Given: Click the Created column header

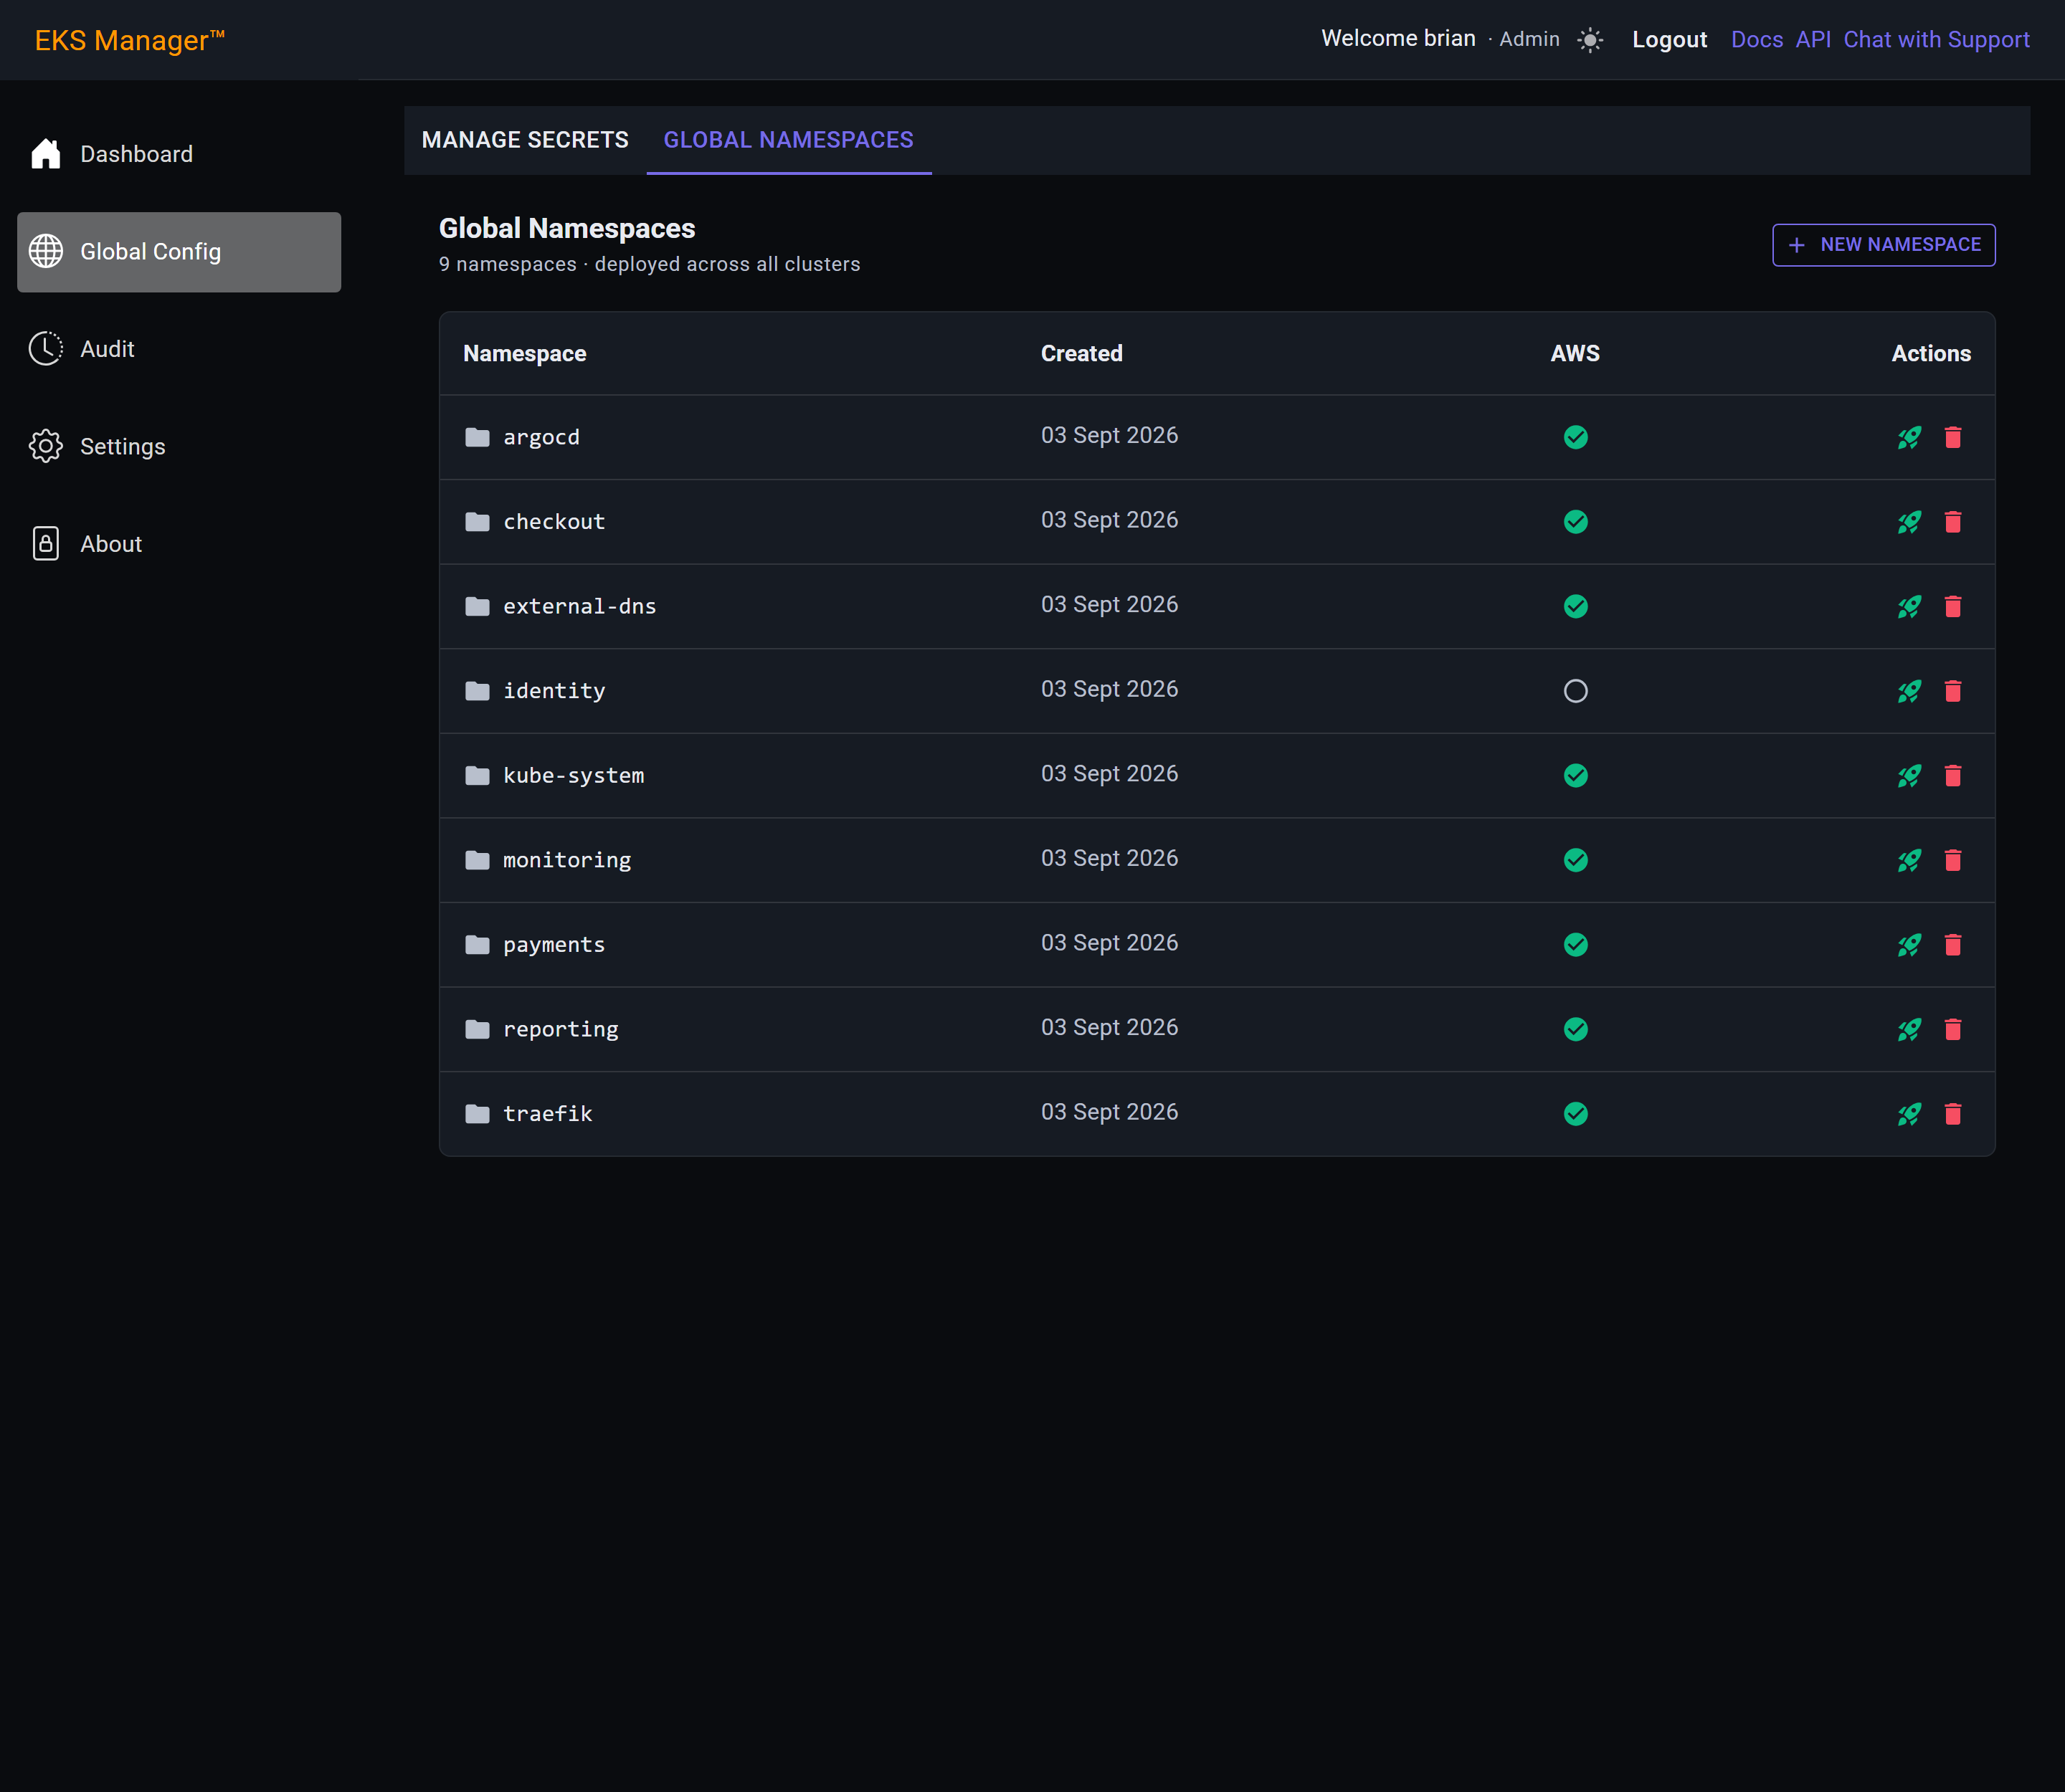Looking at the screenshot, I should [x=1081, y=354].
